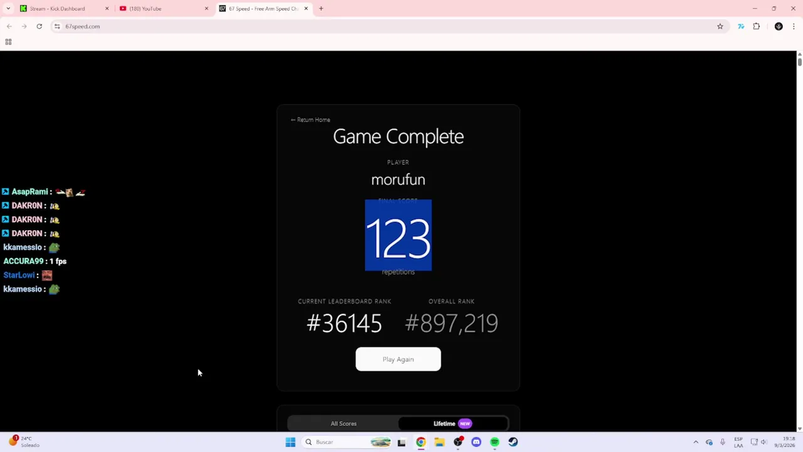
Task: Open the volume speaker tray icon
Action: (x=764, y=442)
